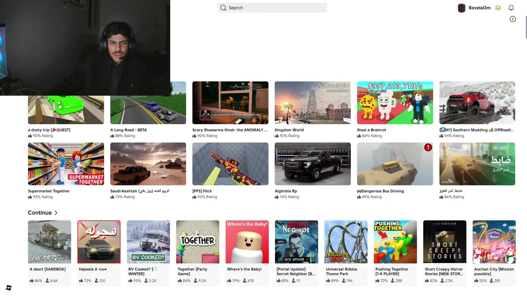Image resolution: width=527 pixels, height=296 pixels.
Task: Click Bevelal3m profile avatar
Action: point(462,8)
